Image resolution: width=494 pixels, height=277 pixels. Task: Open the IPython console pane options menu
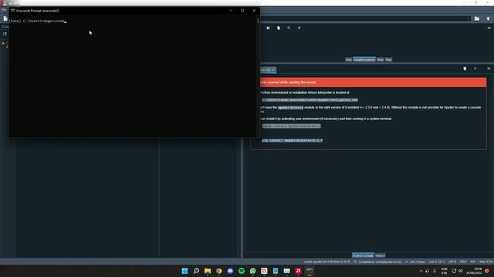(489, 68)
